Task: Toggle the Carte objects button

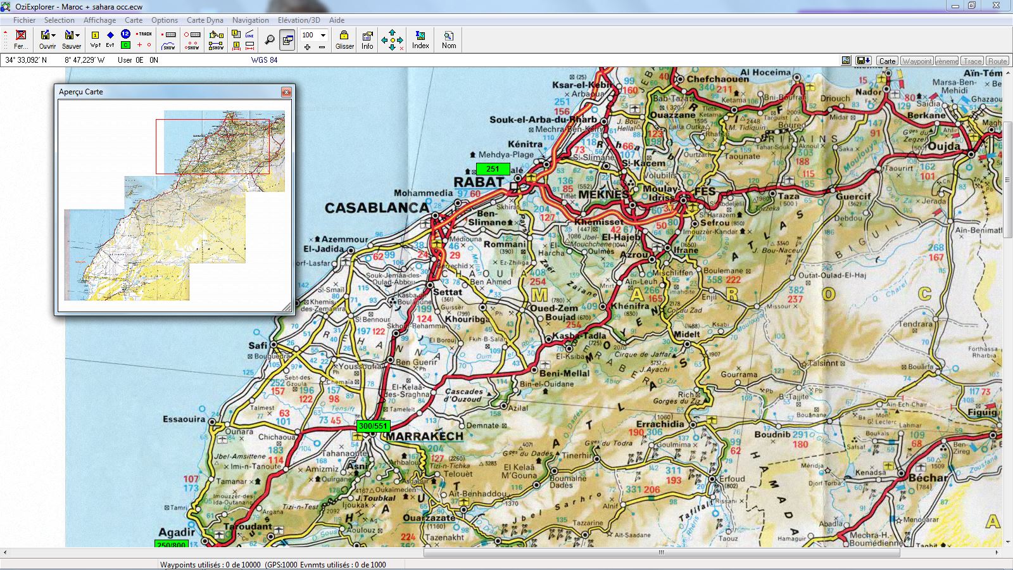Action: click(887, 61)
